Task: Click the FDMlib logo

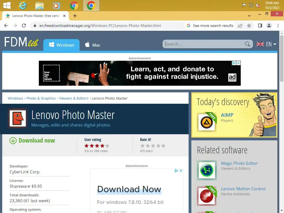Action: (21, 42)
